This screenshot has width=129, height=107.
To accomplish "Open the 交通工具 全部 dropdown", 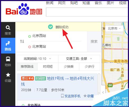I will click(x=79, y=59).
